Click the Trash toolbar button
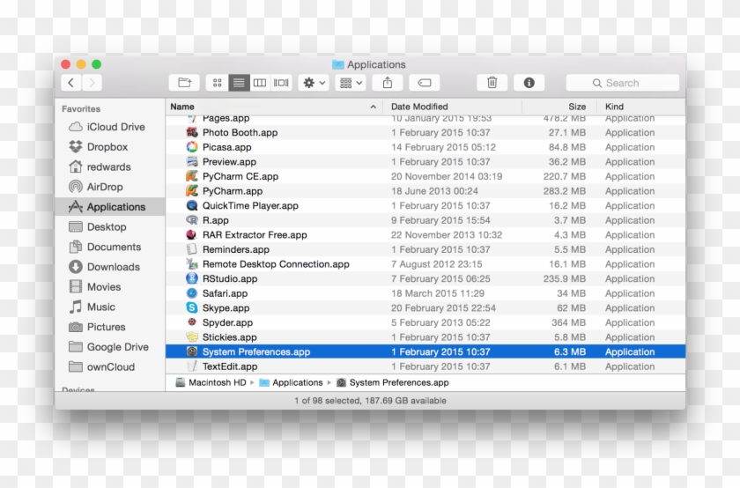Screen dimensions: 740x488 (x=492, y=83)
